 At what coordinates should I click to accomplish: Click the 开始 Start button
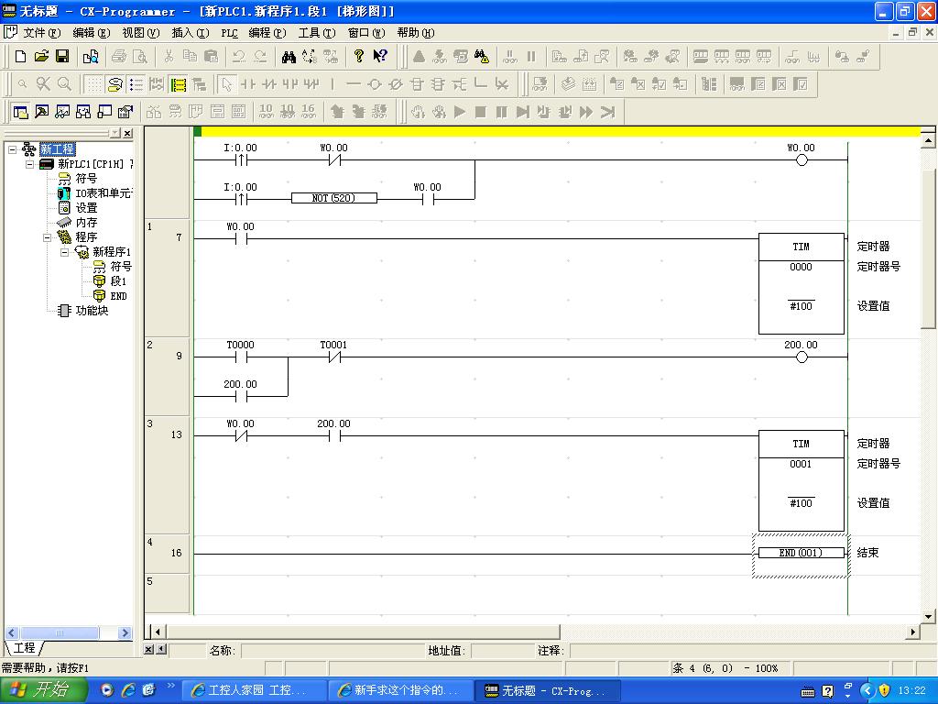coord(43,690)
